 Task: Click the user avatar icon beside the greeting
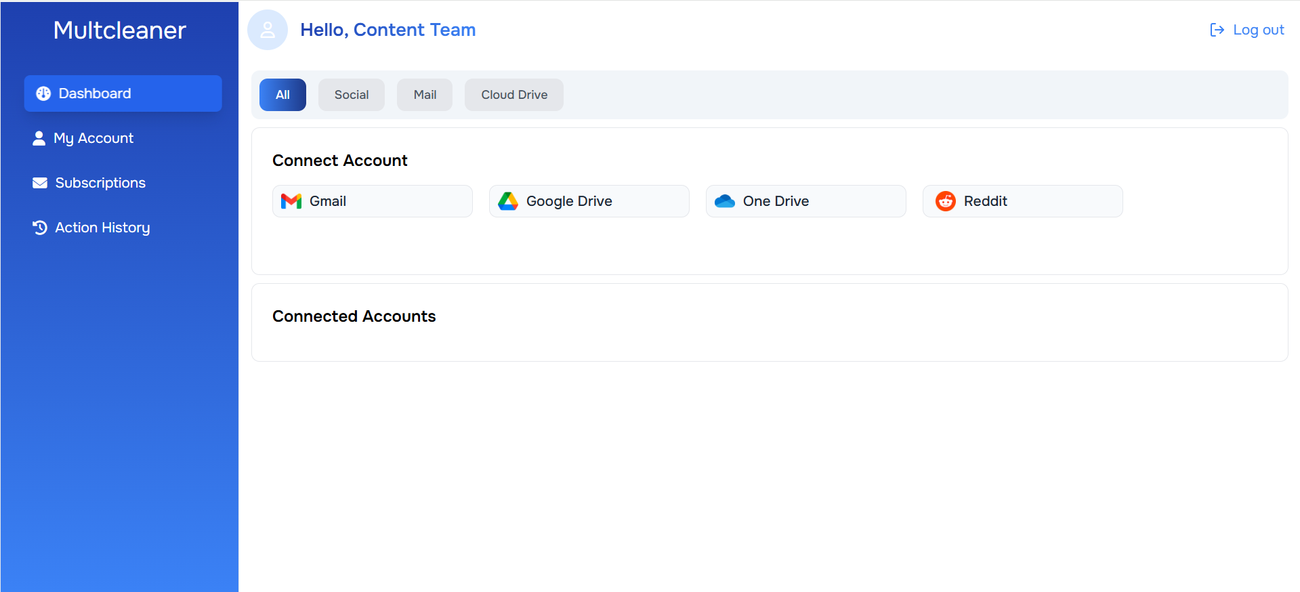[x=268, y=30]
